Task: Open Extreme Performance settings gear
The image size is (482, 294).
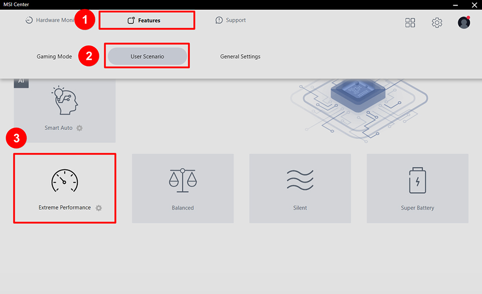Action: (99, 208)
